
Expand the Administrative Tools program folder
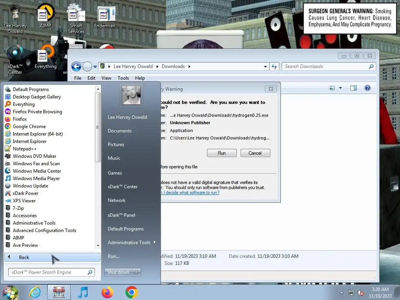34,223
